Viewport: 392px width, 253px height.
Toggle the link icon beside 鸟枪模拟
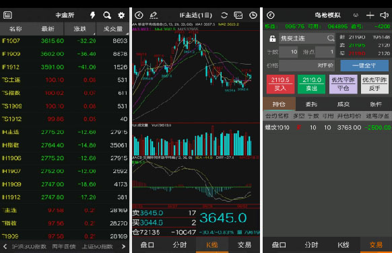pyautogui.click(x=356, y=15)
